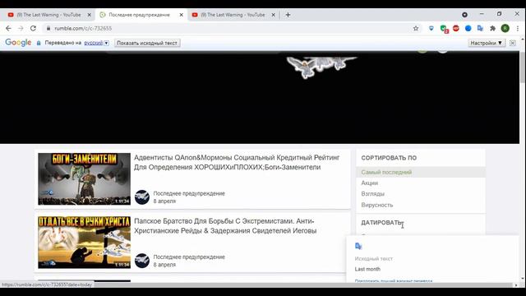
Task: Bookmark this page with the star icon
Action: (416, 29)
